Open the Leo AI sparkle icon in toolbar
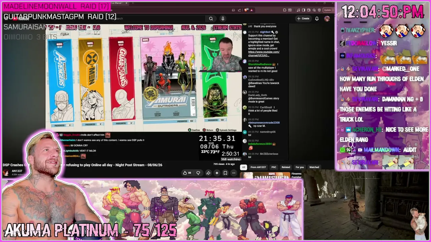The height and width of the screenshot is (242, 431). 314,10
